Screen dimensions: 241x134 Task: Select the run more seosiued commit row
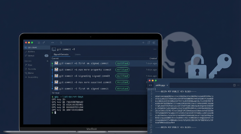click(99, 82)
